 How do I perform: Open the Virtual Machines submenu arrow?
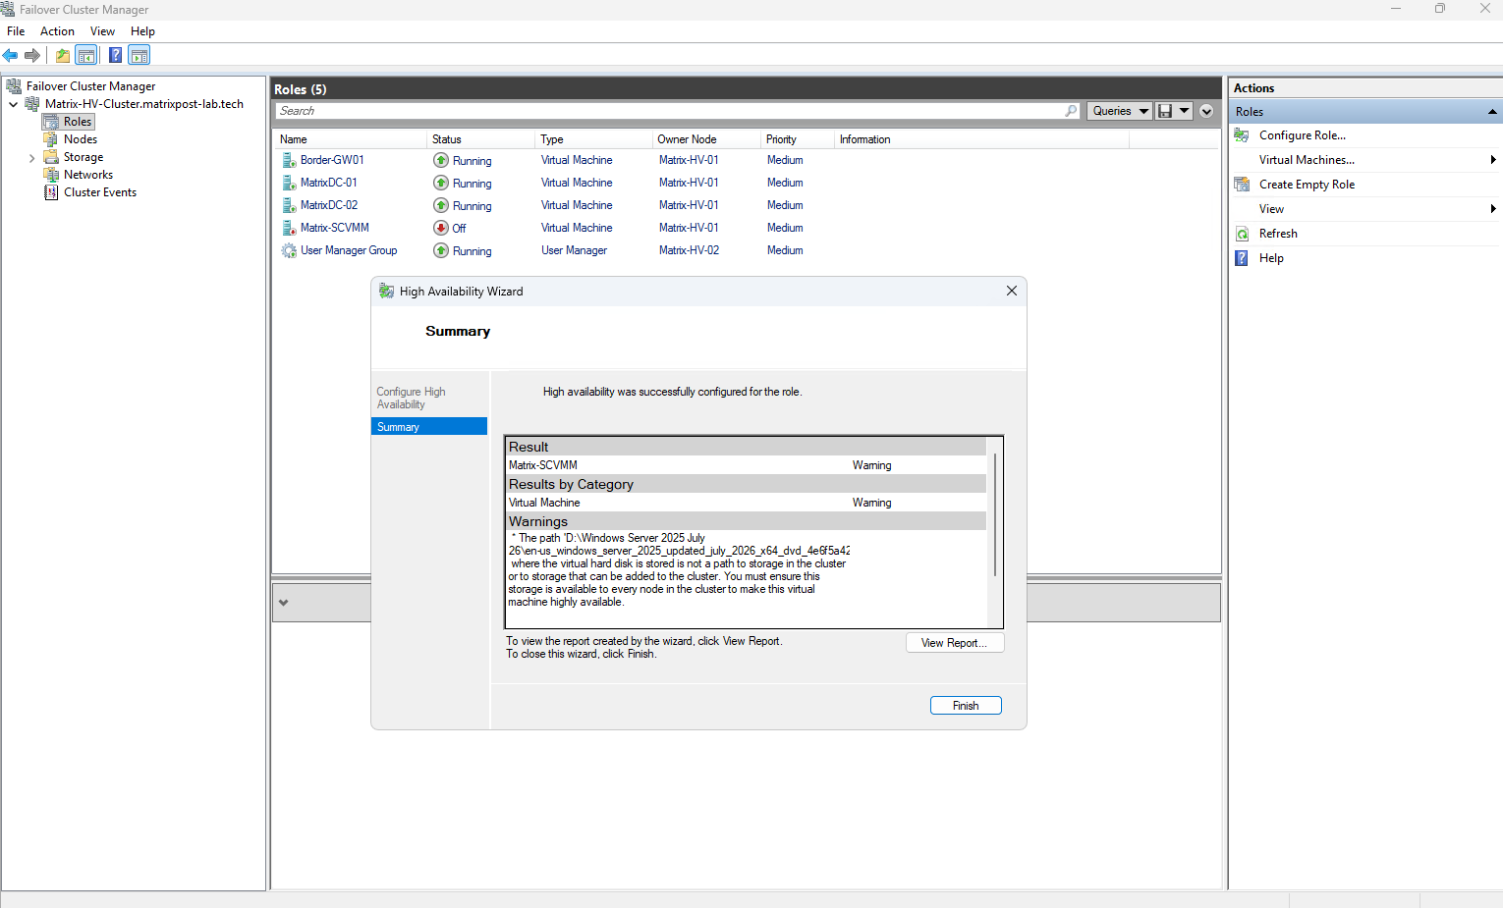pyautogui.click(x=1492, y=160)
